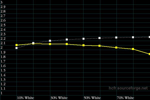
Task: Select the "1.5" y-axis value
Action: 3,70
